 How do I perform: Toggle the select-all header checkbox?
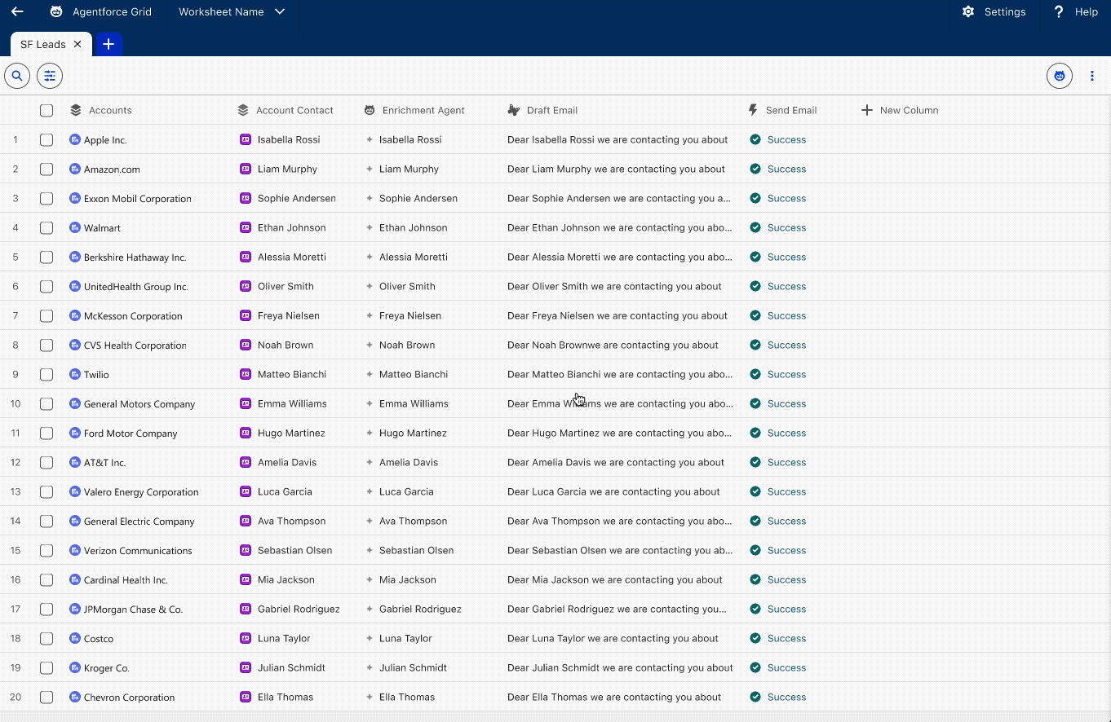tap(46, 111)
